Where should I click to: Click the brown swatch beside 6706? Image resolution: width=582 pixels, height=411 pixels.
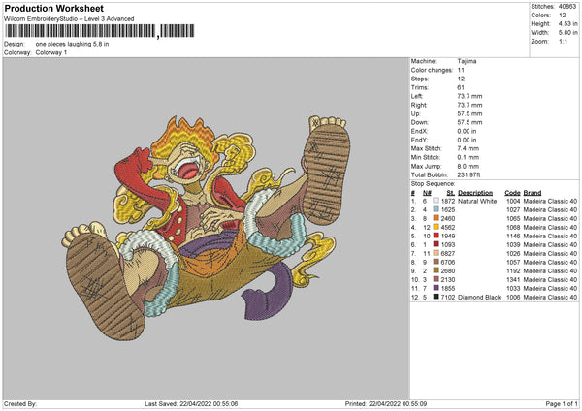point(436,262)
